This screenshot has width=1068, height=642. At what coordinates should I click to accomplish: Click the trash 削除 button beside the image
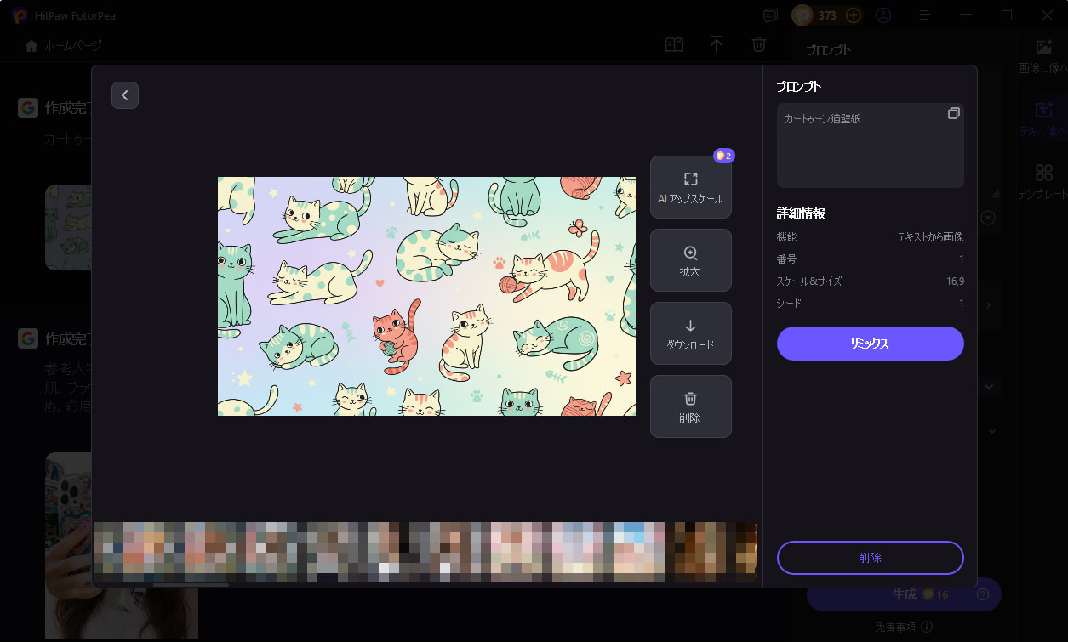coord(690,406)
